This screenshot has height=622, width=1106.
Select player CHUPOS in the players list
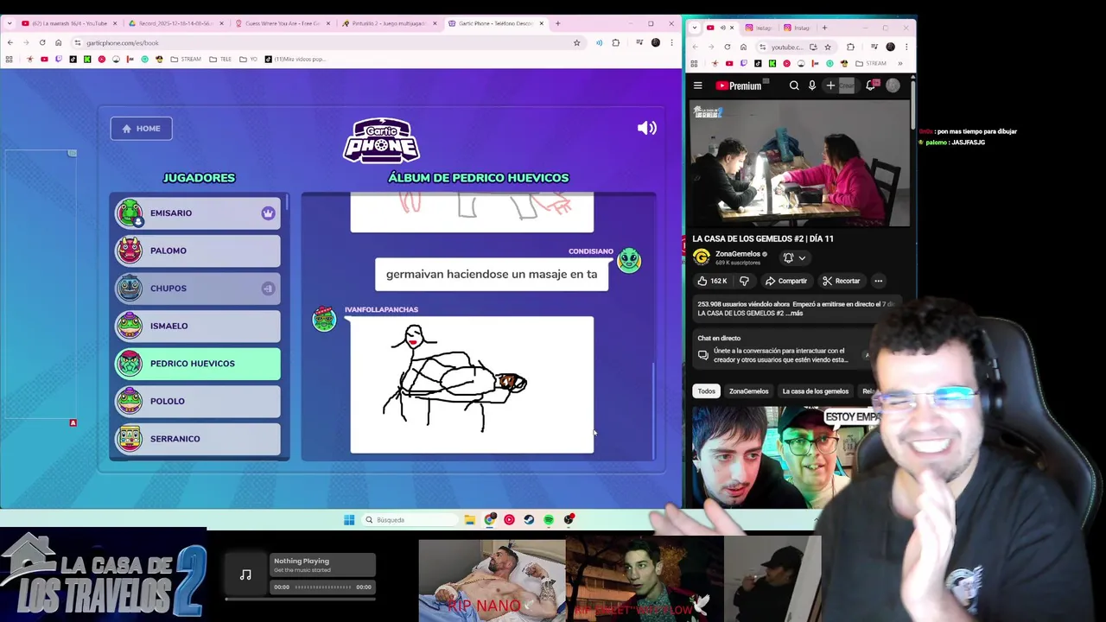198,289
